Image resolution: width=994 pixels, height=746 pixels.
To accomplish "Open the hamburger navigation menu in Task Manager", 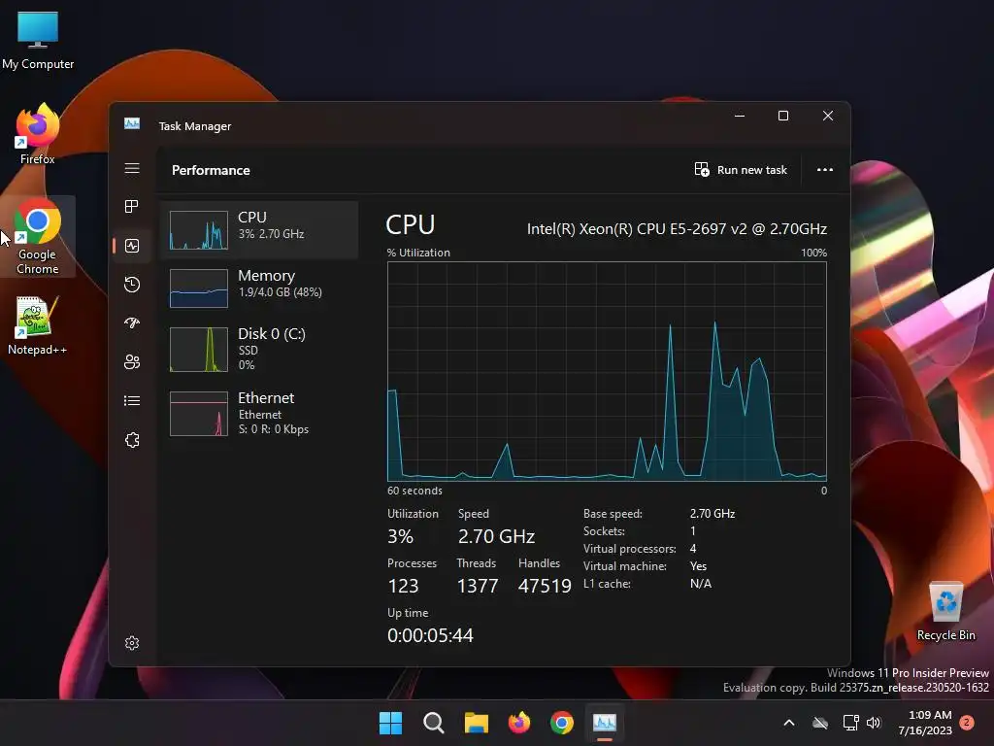I will tap(132, 168).
